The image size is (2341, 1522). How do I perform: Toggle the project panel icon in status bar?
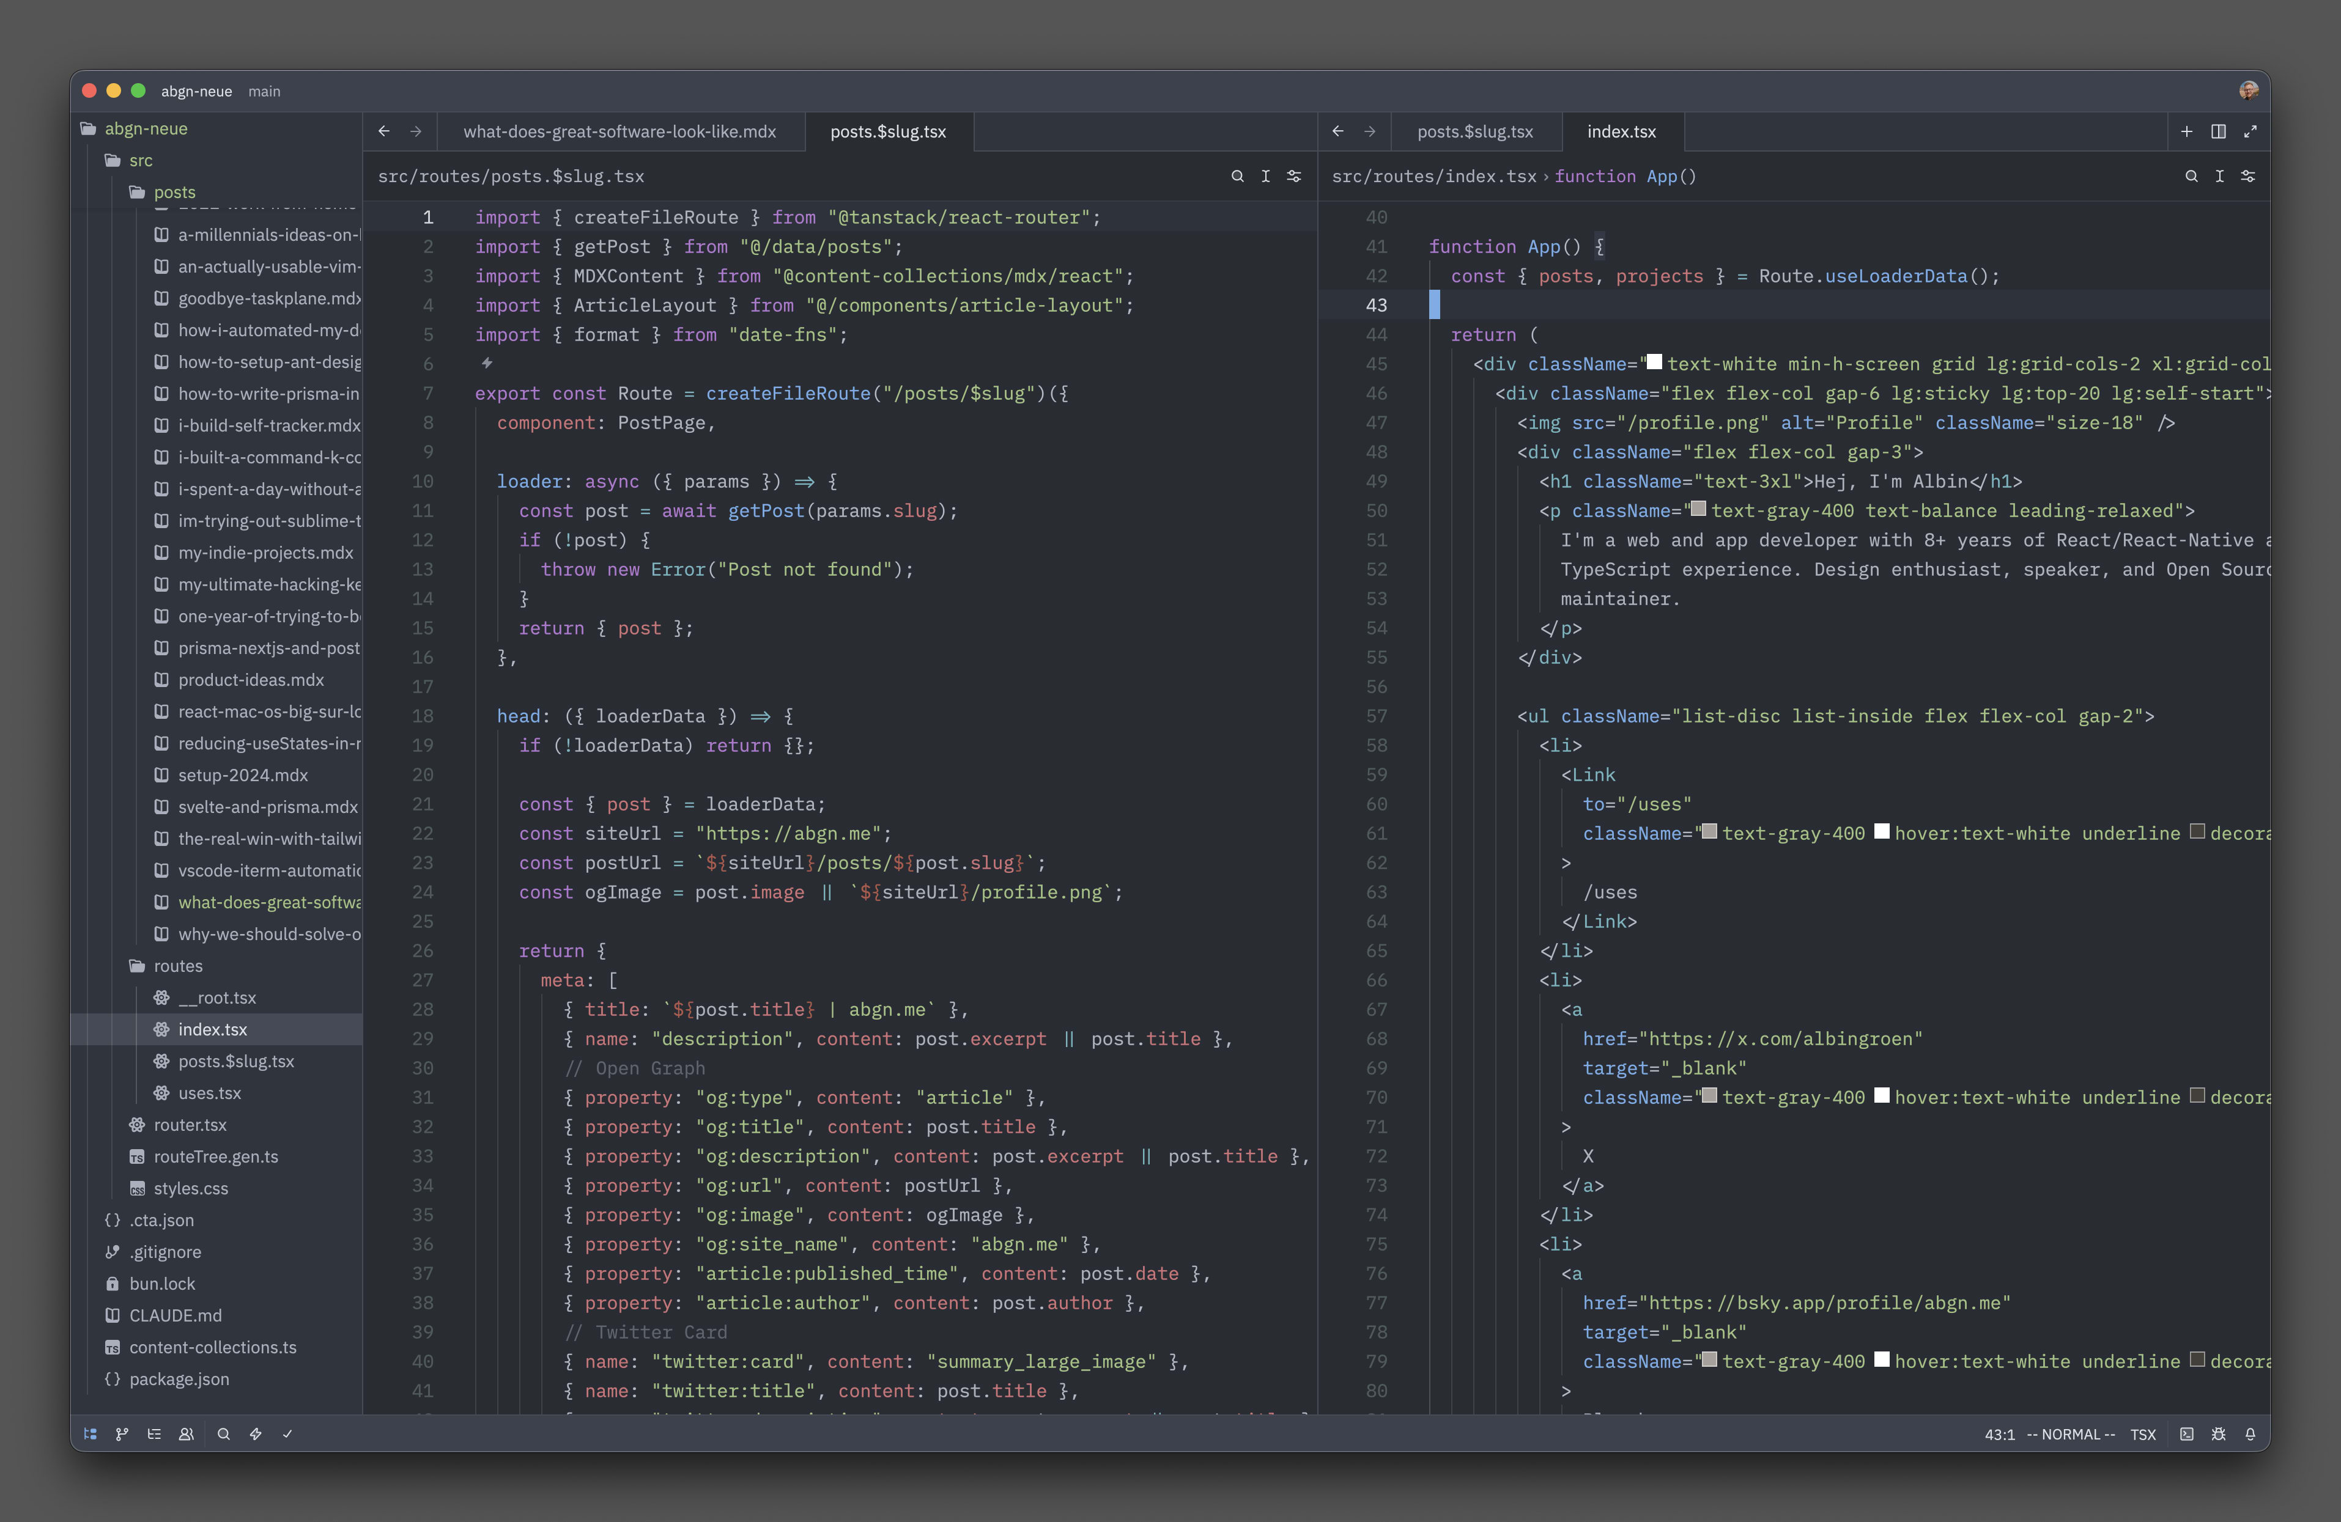coord(91,1433)
